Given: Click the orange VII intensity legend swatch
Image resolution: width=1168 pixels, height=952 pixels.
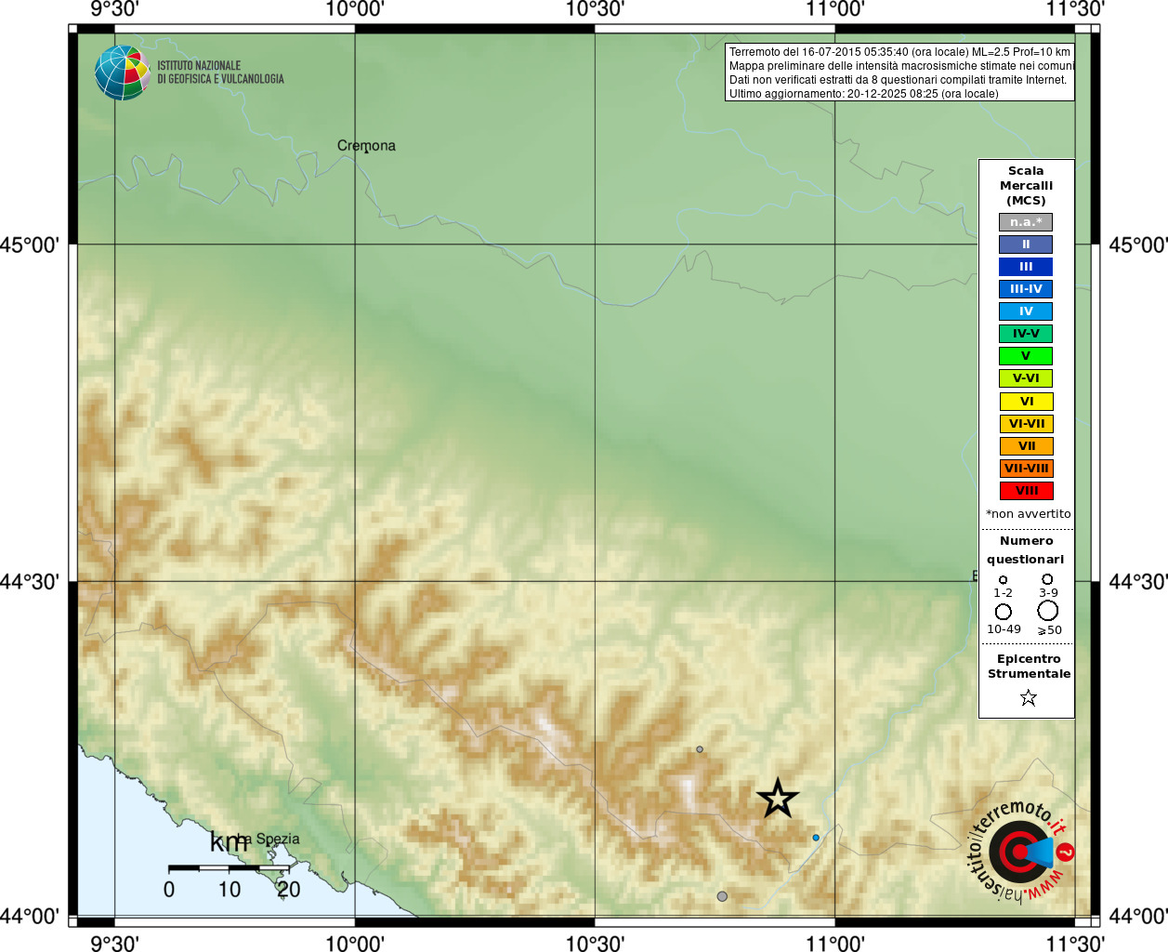Looking at the screenshot, I should [1026, 446].
